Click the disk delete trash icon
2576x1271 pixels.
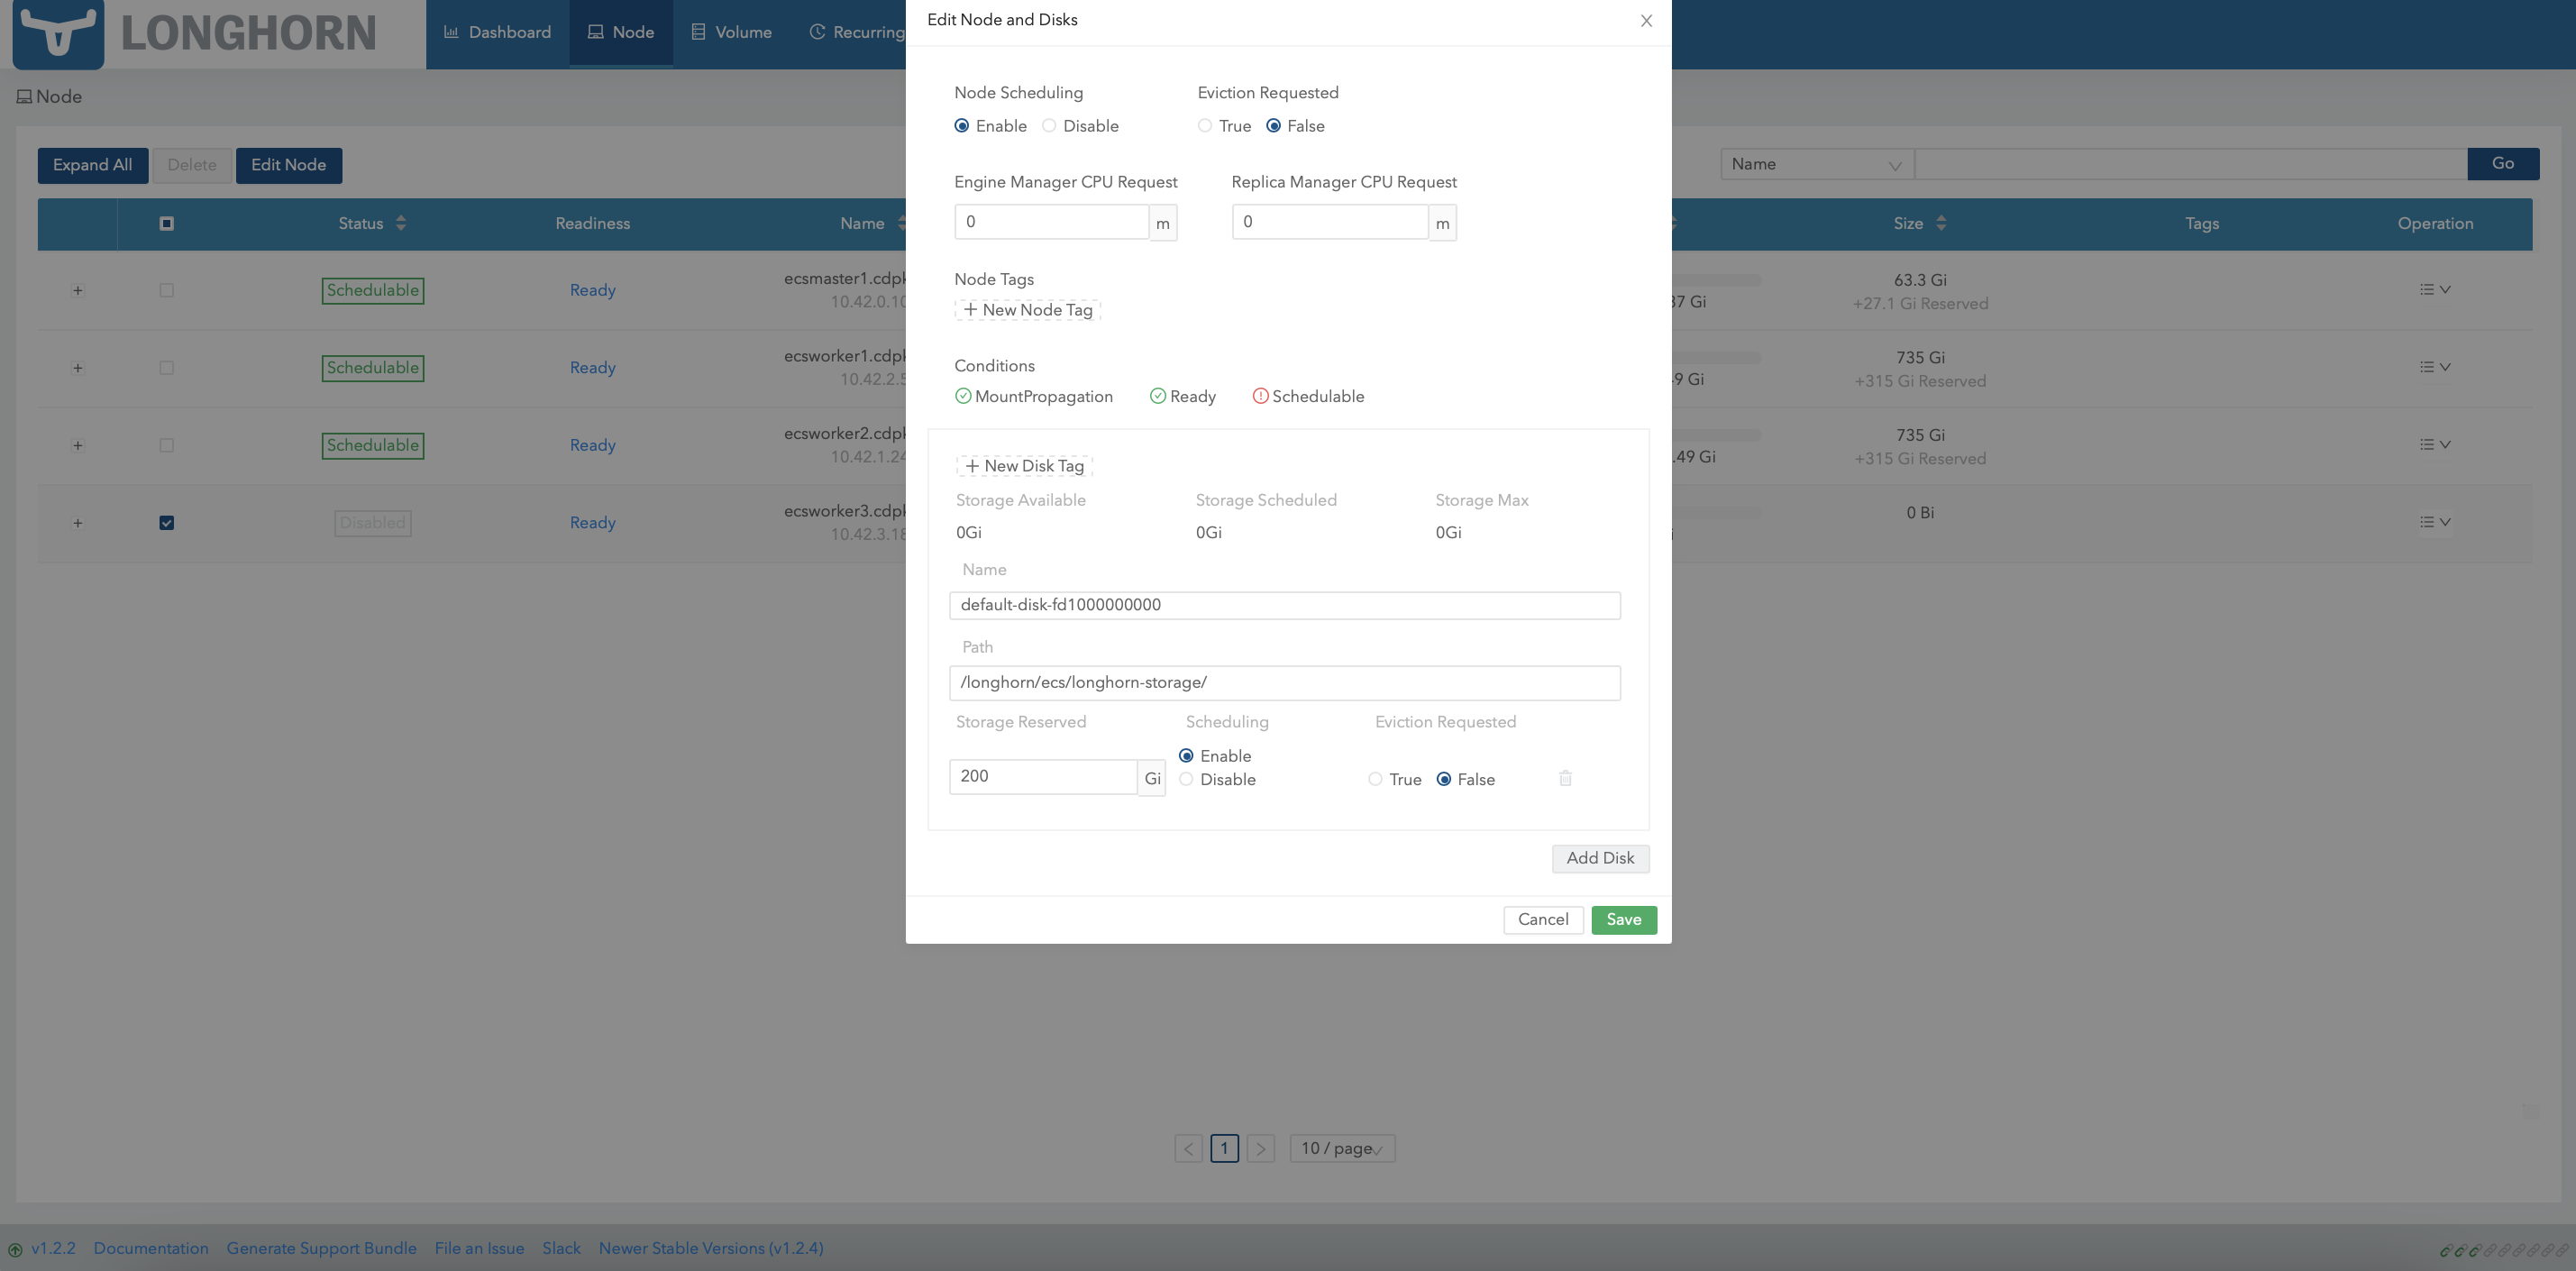click(x=1565, y=778)
